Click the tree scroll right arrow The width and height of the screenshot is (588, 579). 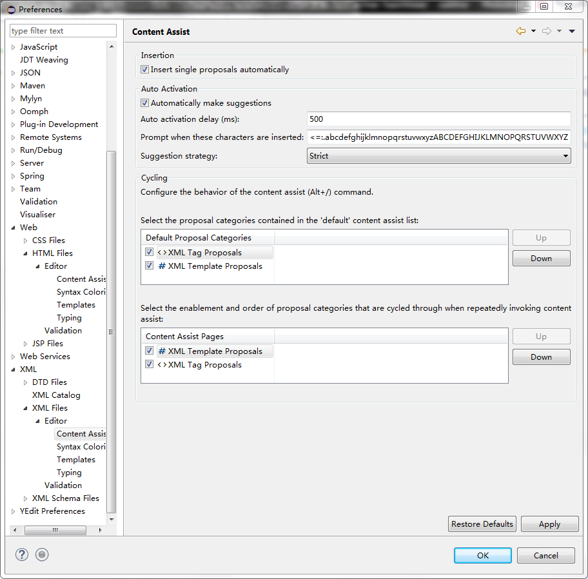100,530
